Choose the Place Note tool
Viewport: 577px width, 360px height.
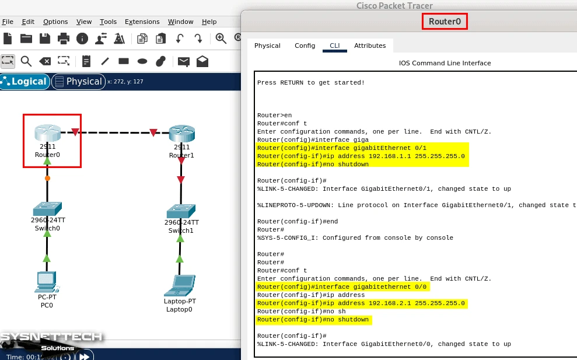tap(86, 61)
